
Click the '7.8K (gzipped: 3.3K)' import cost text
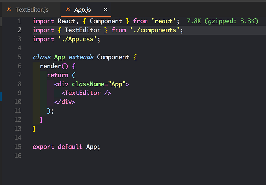coord(222,21)
